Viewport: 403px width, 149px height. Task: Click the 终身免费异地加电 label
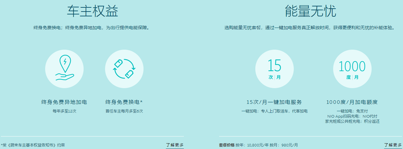coord(64,102)
